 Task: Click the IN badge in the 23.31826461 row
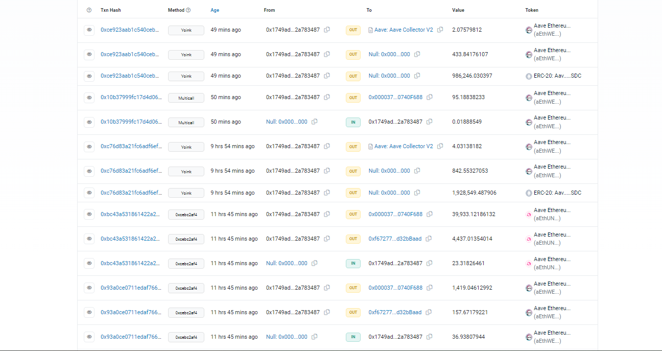(x=353, y=264)
